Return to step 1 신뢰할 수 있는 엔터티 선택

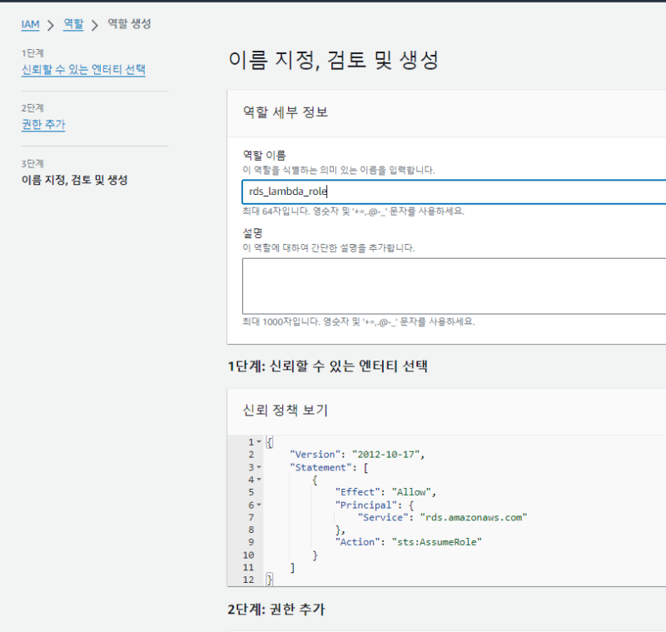(x=83, y=70)
